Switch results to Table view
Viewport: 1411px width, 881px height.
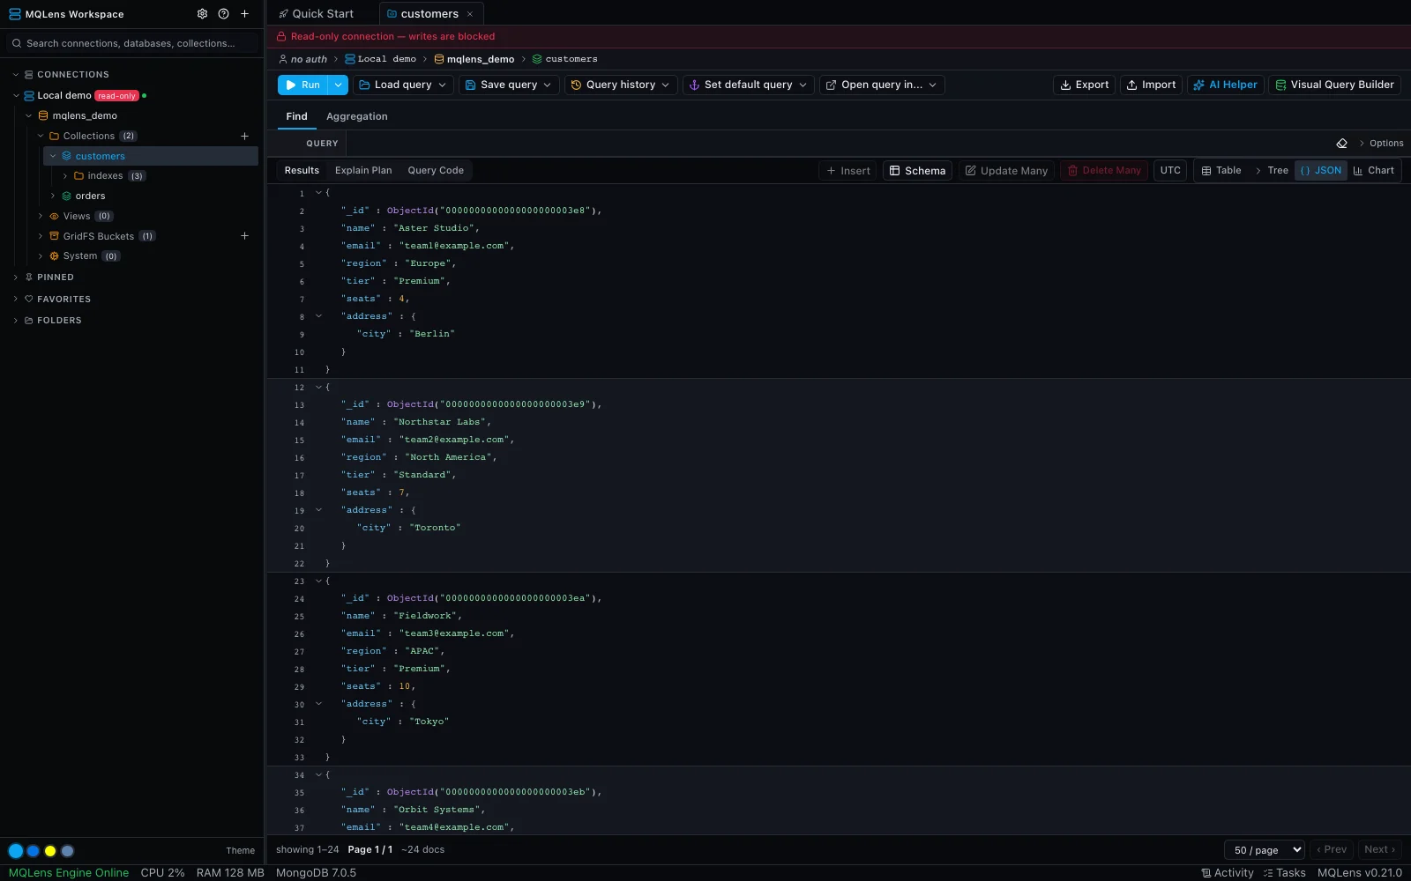coord(1221,171)
